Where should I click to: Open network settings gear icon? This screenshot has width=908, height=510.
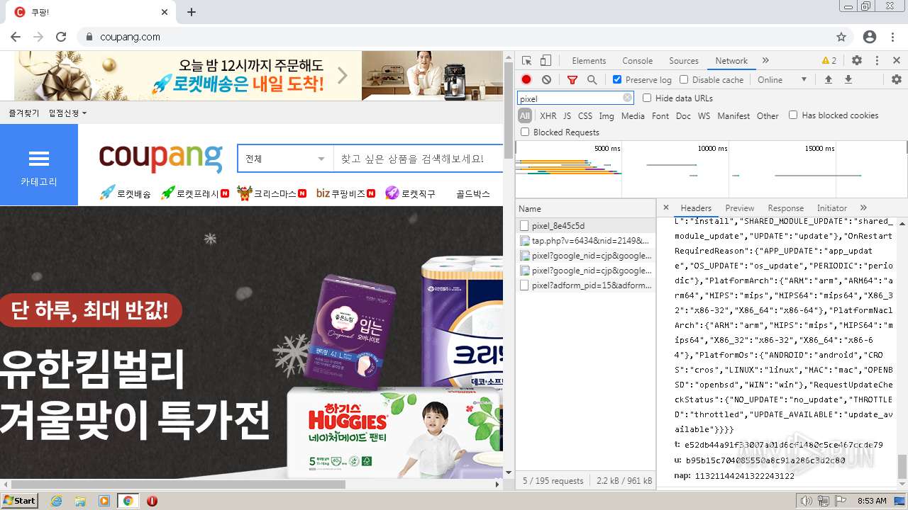(x=896, y=80)
